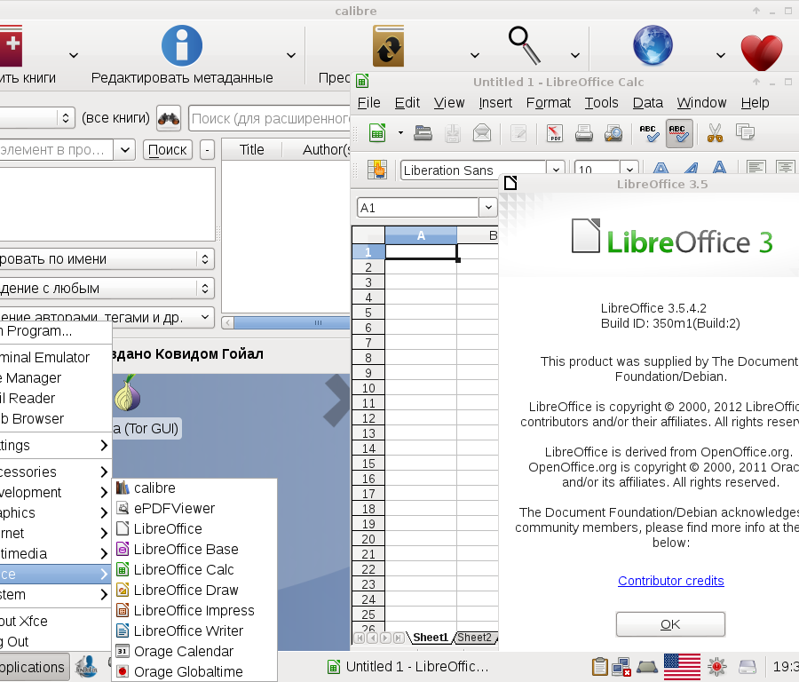Click the calibre Convert books icon
Image resolution: width=799 pixels, height=682 pixels.
[x=388, y=46]
